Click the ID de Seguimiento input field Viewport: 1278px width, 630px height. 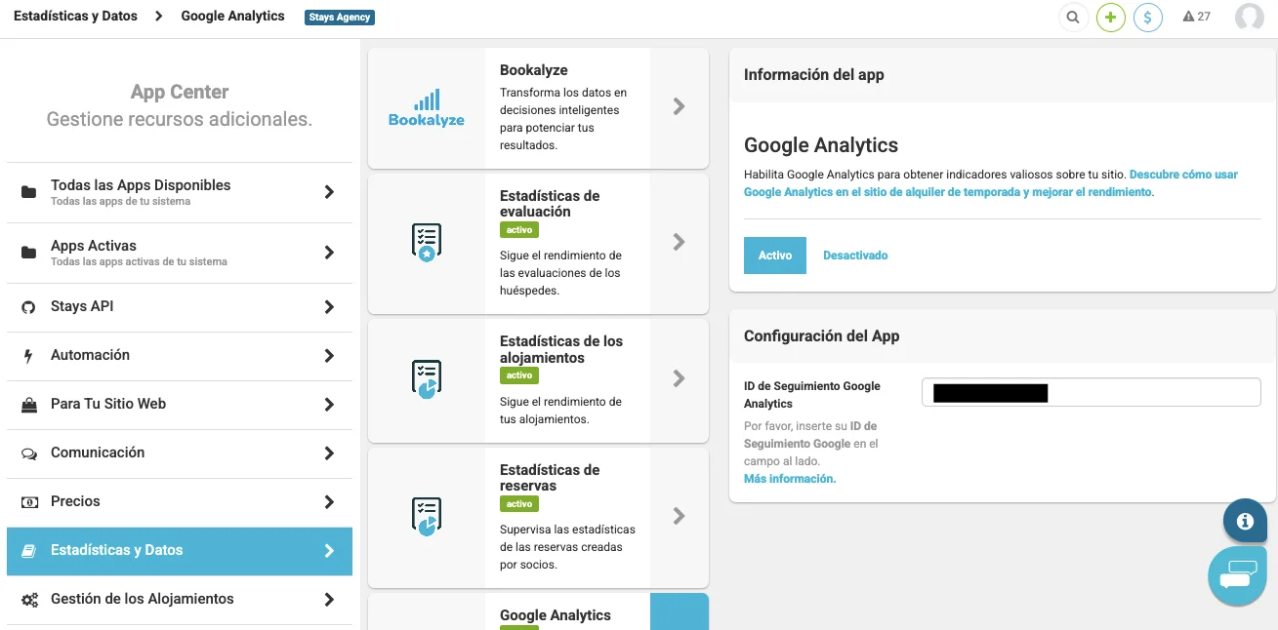point(1092,392)
